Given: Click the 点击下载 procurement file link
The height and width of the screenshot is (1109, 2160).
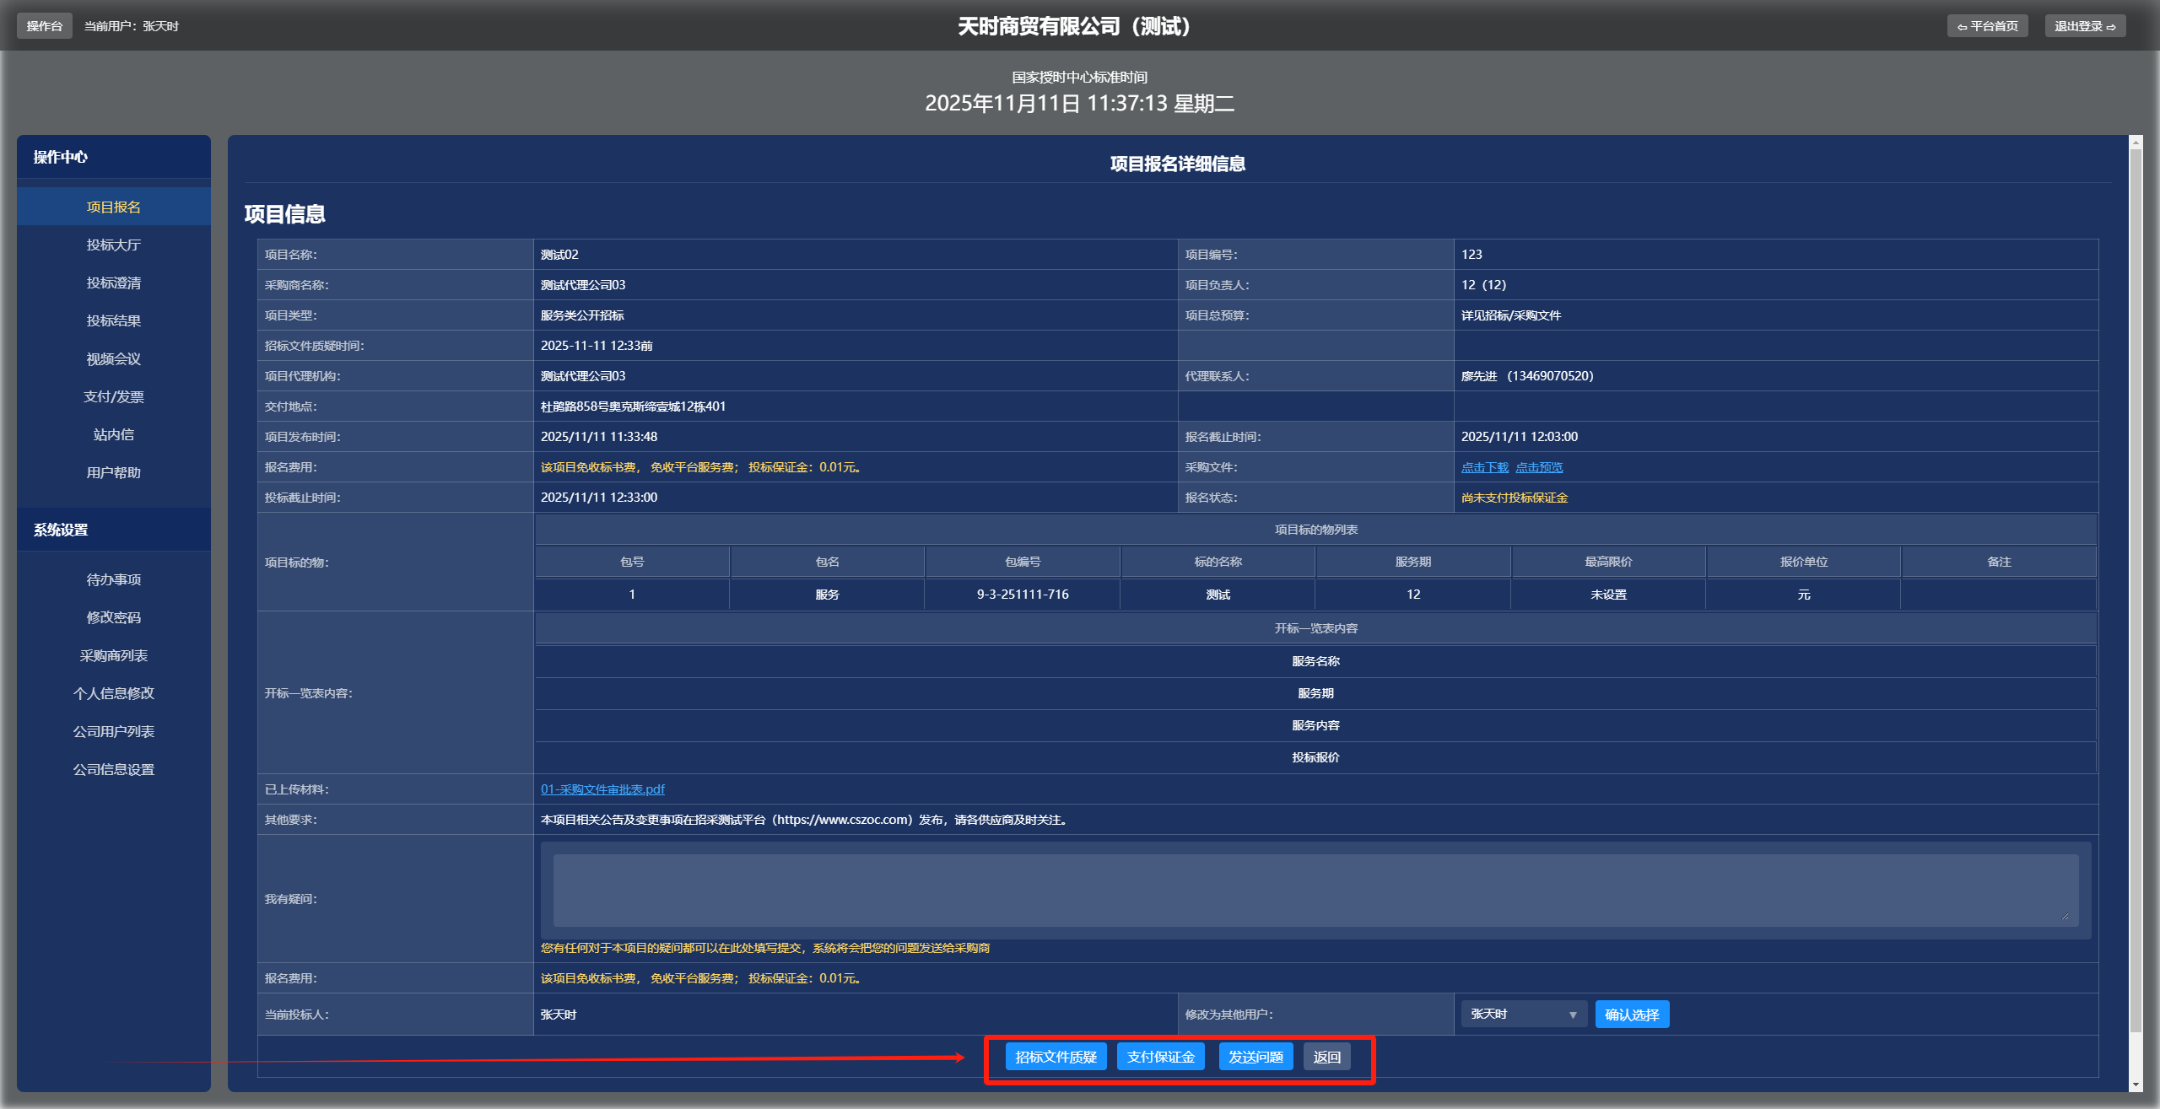Looking at the screenshot, I should point(1484,467).
